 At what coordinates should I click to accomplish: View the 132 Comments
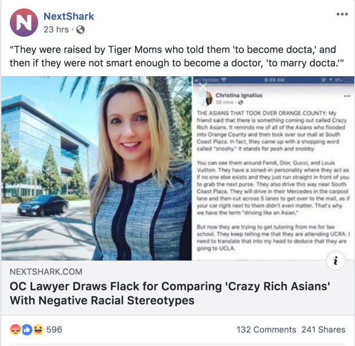tap(266, 330)
